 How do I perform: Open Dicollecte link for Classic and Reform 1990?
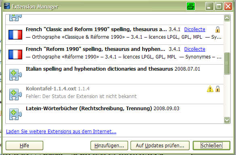tap(195, 29)
